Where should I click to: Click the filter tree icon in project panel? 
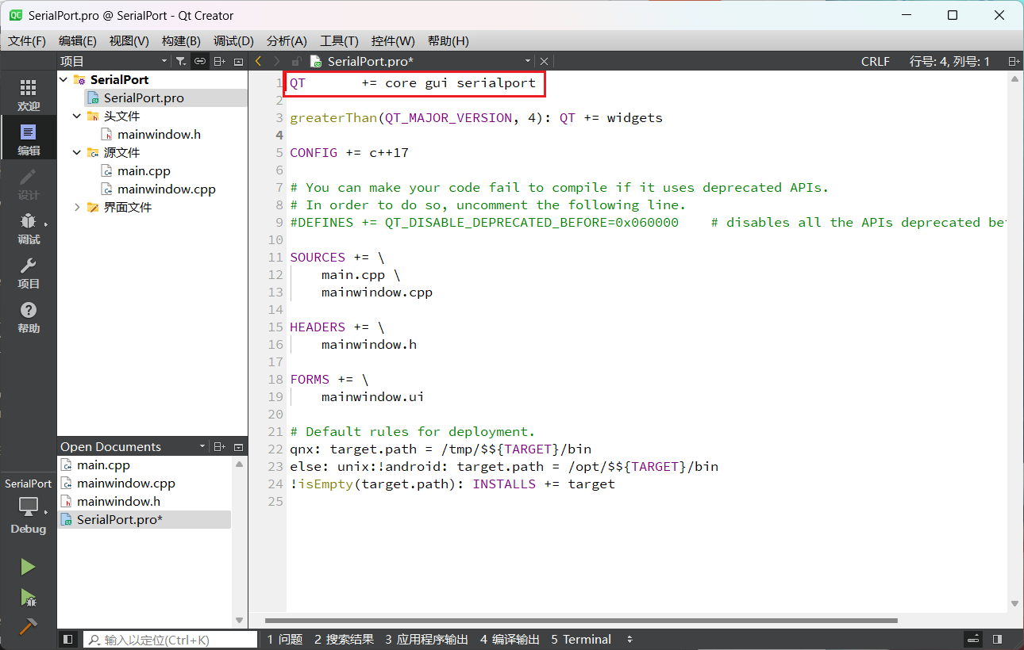[x=181, y=61]
